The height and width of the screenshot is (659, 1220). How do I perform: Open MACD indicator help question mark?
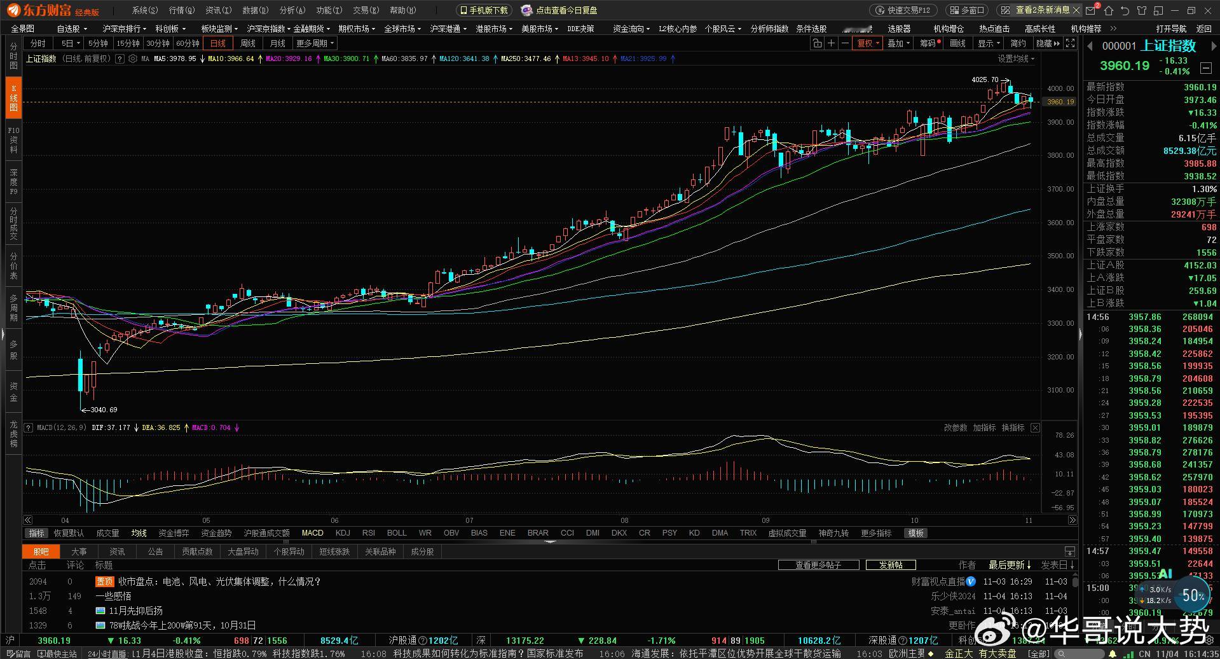29,427
